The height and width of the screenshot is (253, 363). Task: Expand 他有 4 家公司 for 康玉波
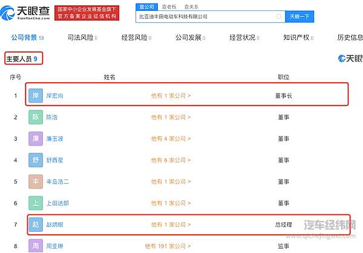tap(171, 139)
